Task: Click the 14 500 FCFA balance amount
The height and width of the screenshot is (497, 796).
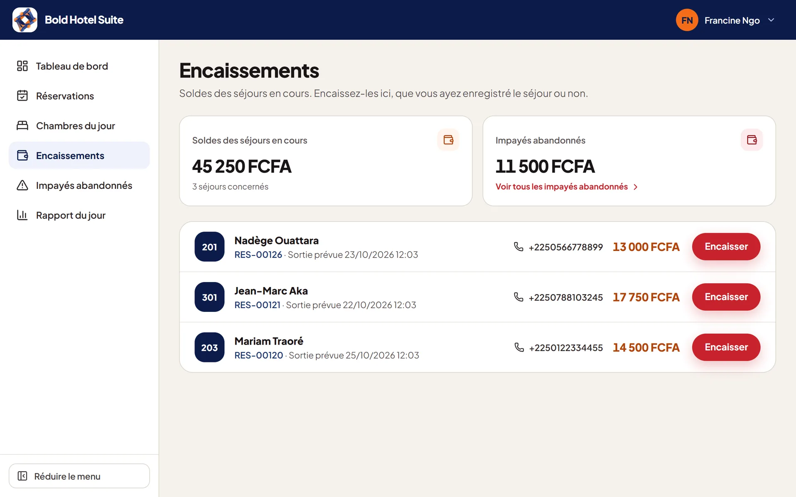Action: pos(646,347)
